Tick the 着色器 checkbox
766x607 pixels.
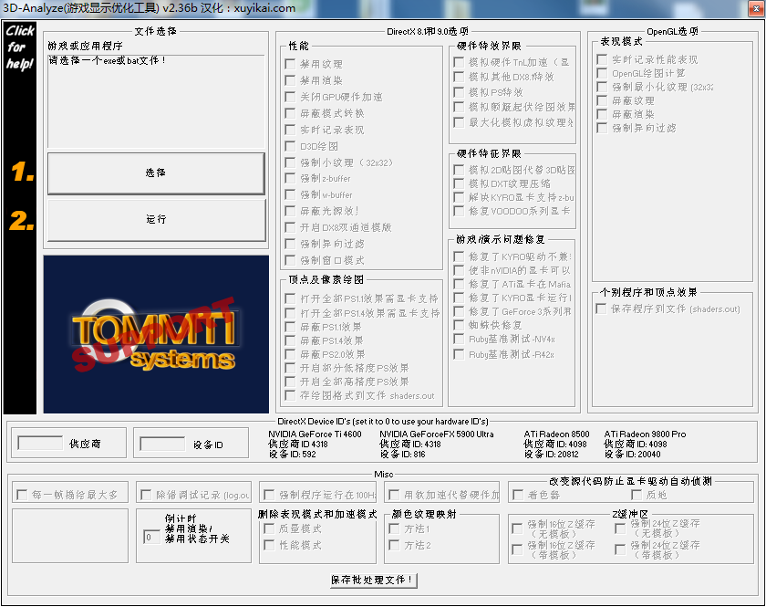coord(518,495)
